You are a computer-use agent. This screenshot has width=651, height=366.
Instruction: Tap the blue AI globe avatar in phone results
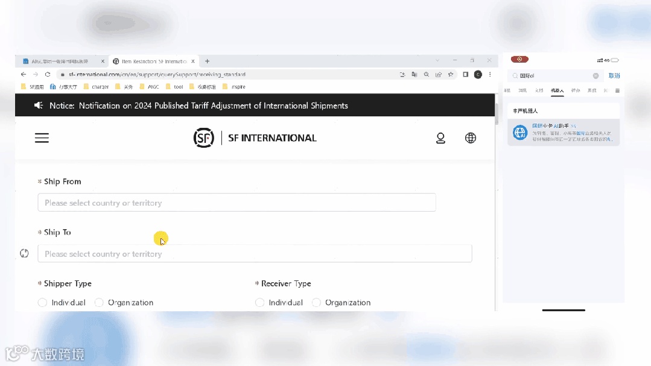(520, 133)
